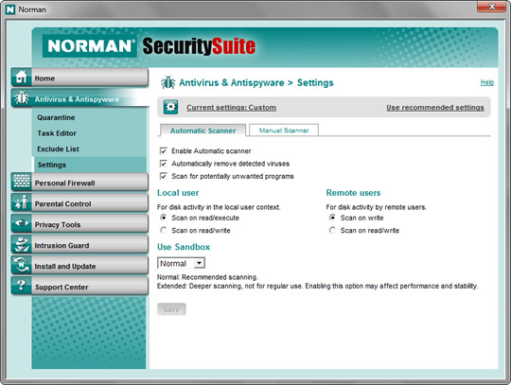This screenshot has height=385, width=511.
Task: Click the gear icon beside Current settings
Action: 170,107
